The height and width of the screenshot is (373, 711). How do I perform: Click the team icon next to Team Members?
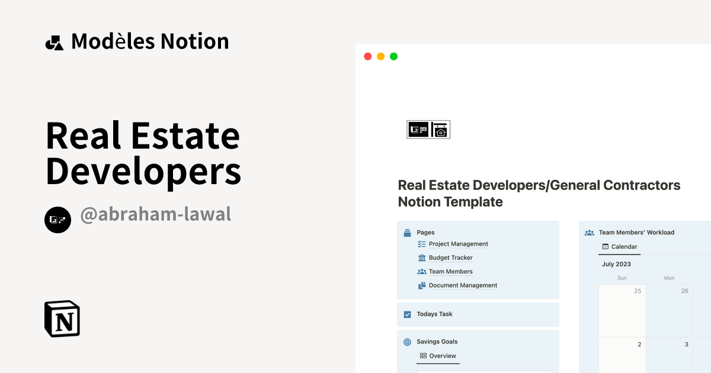click(422, 271)
